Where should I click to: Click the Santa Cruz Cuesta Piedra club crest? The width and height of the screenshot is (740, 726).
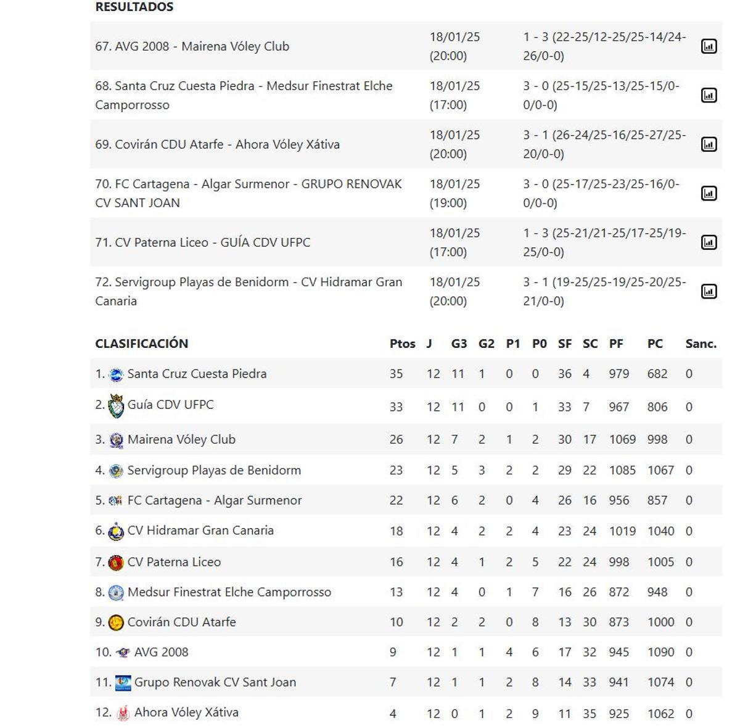[116, 373]
